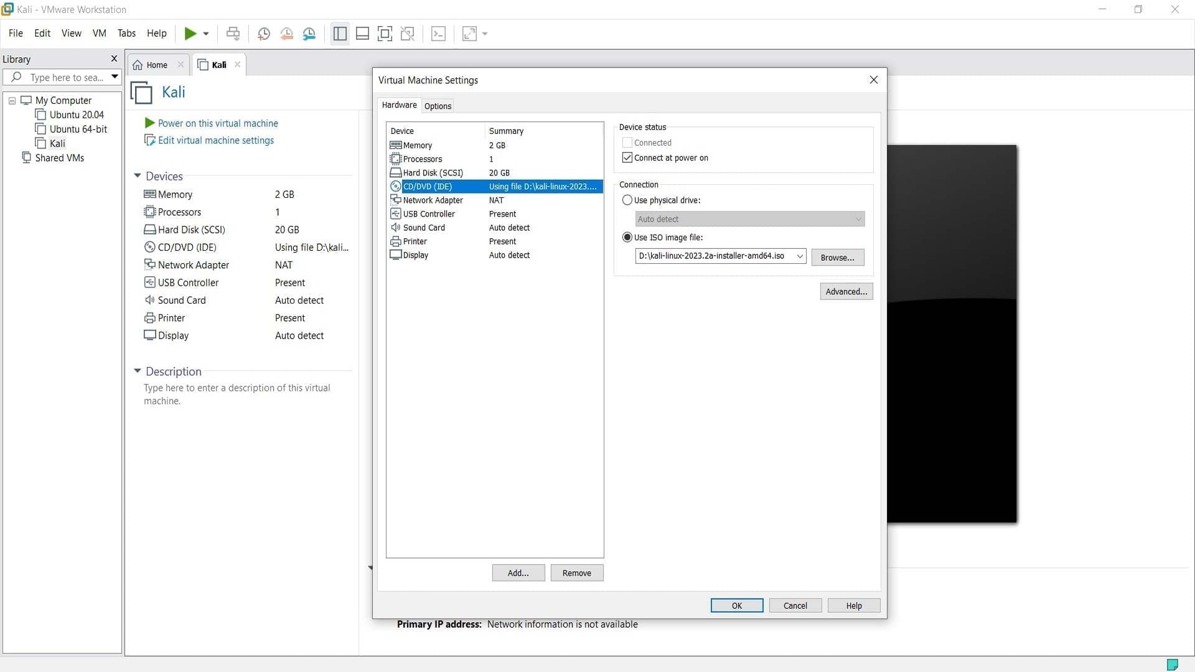Select the Use physical drive radio button
Screen dimensions: 1195x672
click(x=627, y=200)
